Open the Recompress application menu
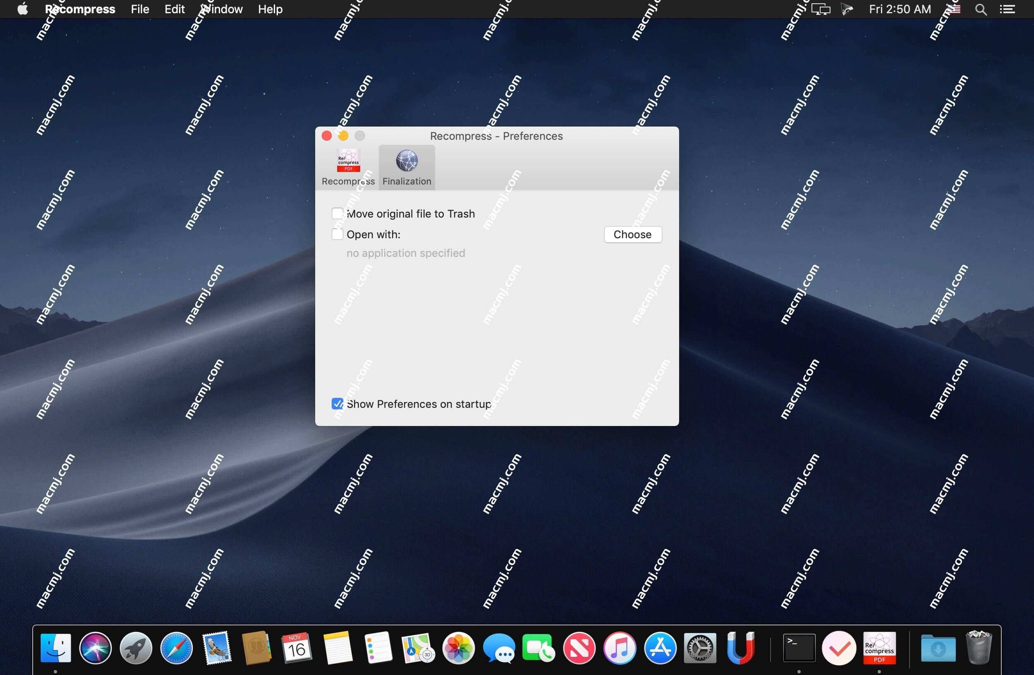 (80, 9)
